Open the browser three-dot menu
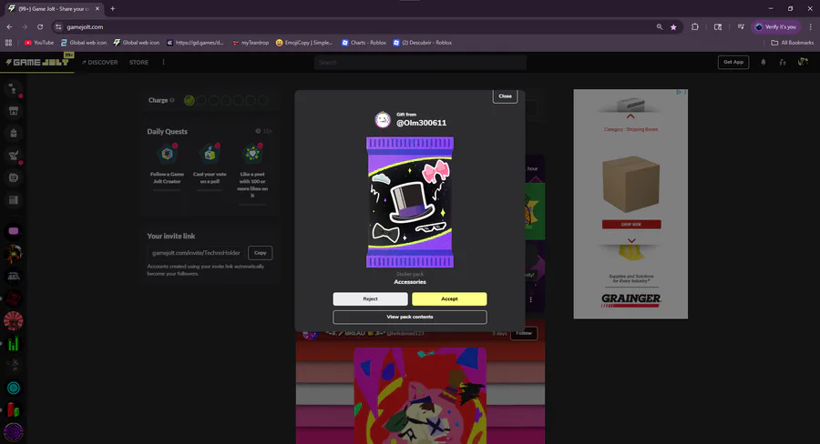The width and height of the screenshot is (820, 444). [x=811, y=26]
